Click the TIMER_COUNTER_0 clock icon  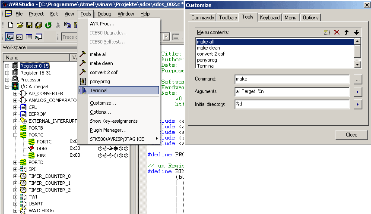tap(23, 176)
